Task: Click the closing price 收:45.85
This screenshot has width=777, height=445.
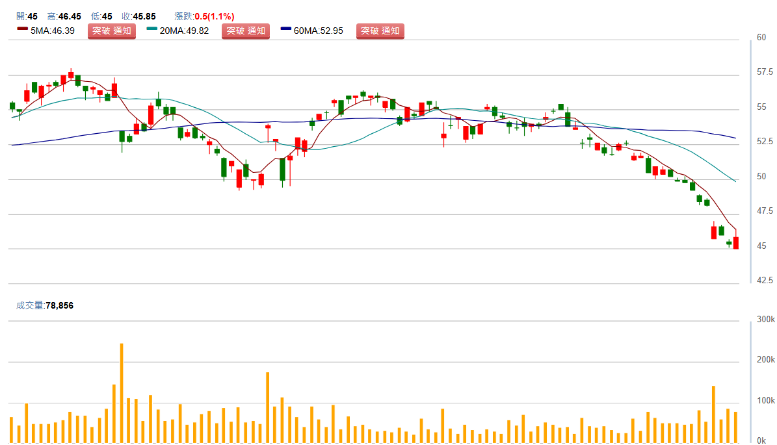Action: pos(138,16)
